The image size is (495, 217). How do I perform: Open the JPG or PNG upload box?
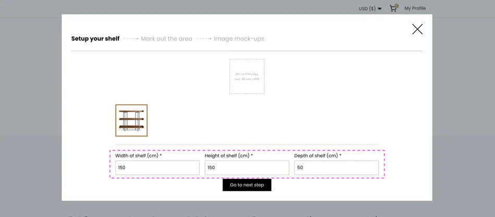[247, 76]
